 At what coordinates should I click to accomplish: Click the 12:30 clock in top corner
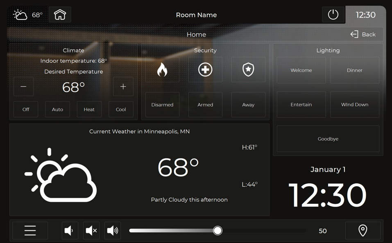pos(365,15)
